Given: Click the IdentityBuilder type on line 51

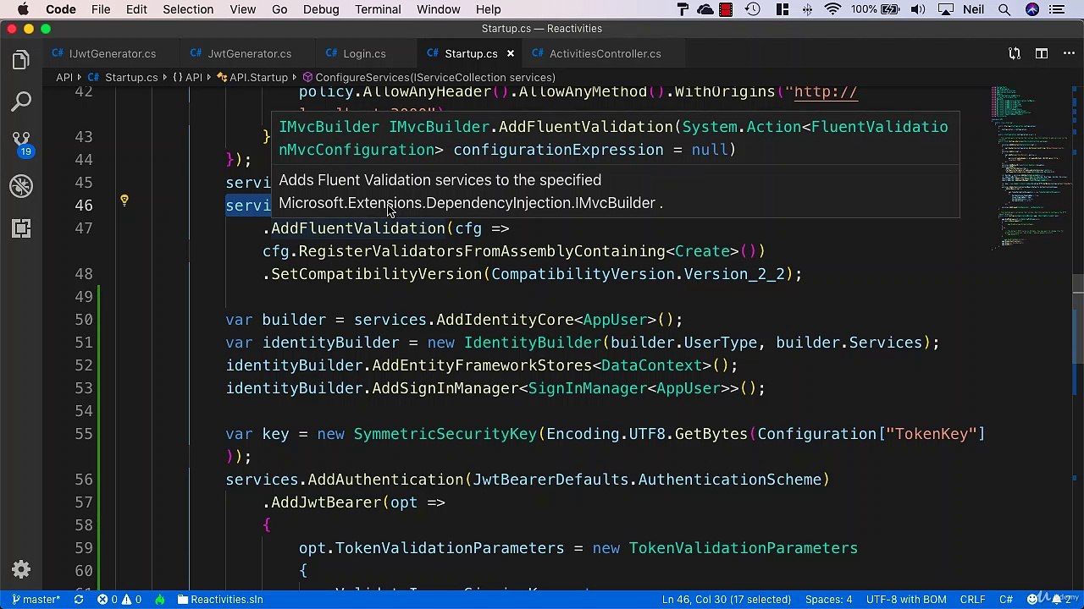Looking at the screenshot, I should click(x=532, y=343).
